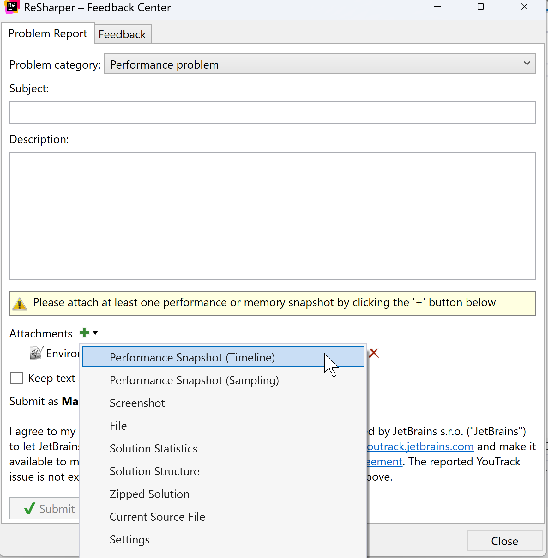548x558 pixels.
Task: Toggle the Keep text checkbox
Action: tap(16, 378)
